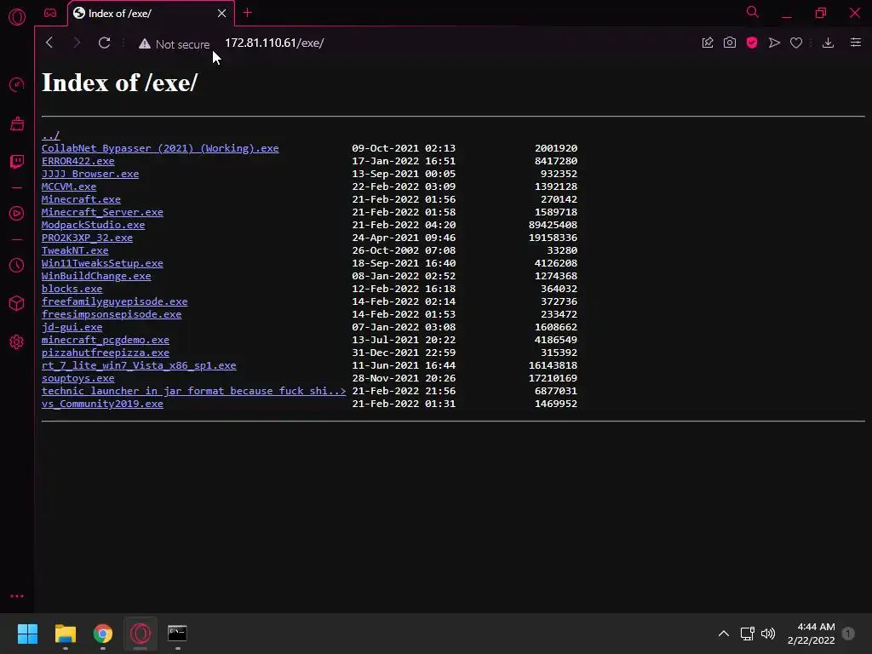Open File Explorer from the taskbar
The image size is (872, 654).
(65, 634)
